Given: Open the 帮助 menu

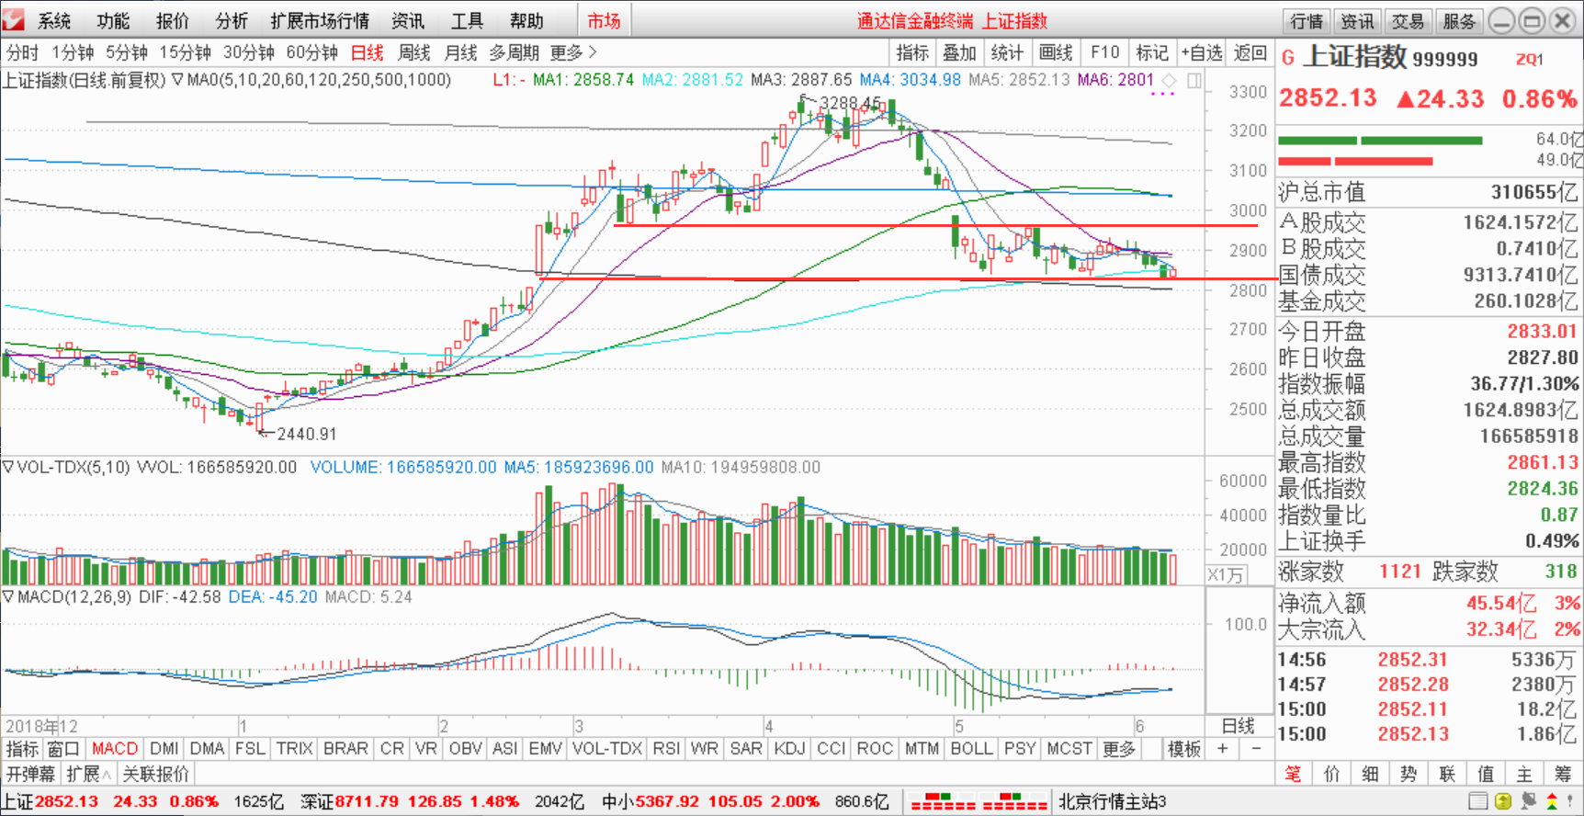Looking at the screenshot, I should click(526, 20).
